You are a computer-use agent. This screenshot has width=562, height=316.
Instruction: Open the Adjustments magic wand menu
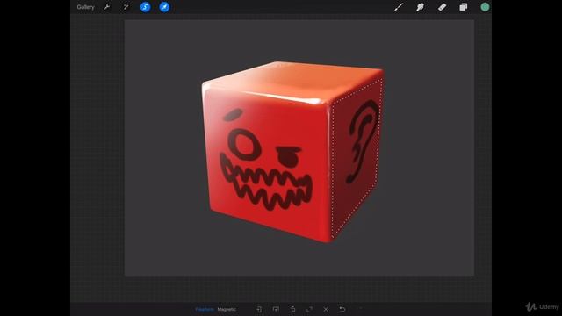pyautogui.click(x=126, y=7)
